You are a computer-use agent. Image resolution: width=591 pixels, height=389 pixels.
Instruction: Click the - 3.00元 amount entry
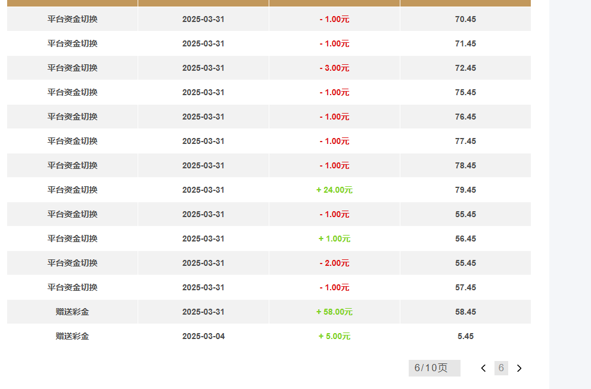tap(334, 68)
